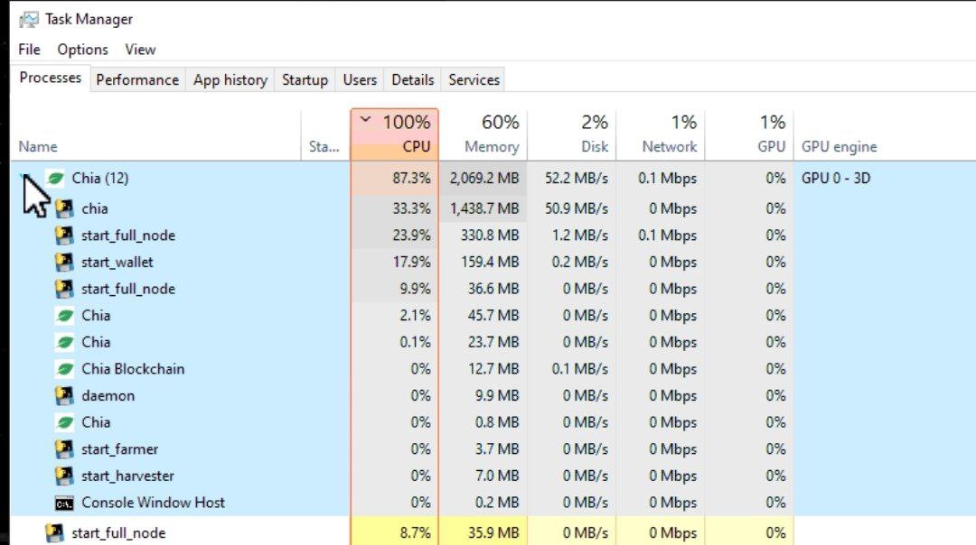Click the icon of start_full_node using 9.9% CPU
The width and height of the screenshot is (976, 545).
[64, 289]
